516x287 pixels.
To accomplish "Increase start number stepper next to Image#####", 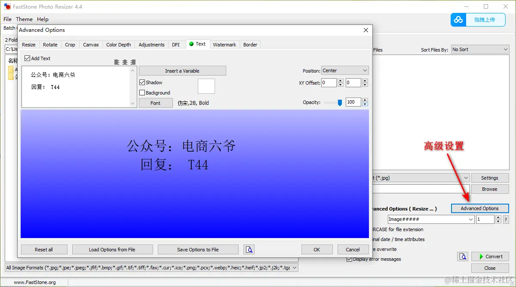I will [x=498, y=217].
